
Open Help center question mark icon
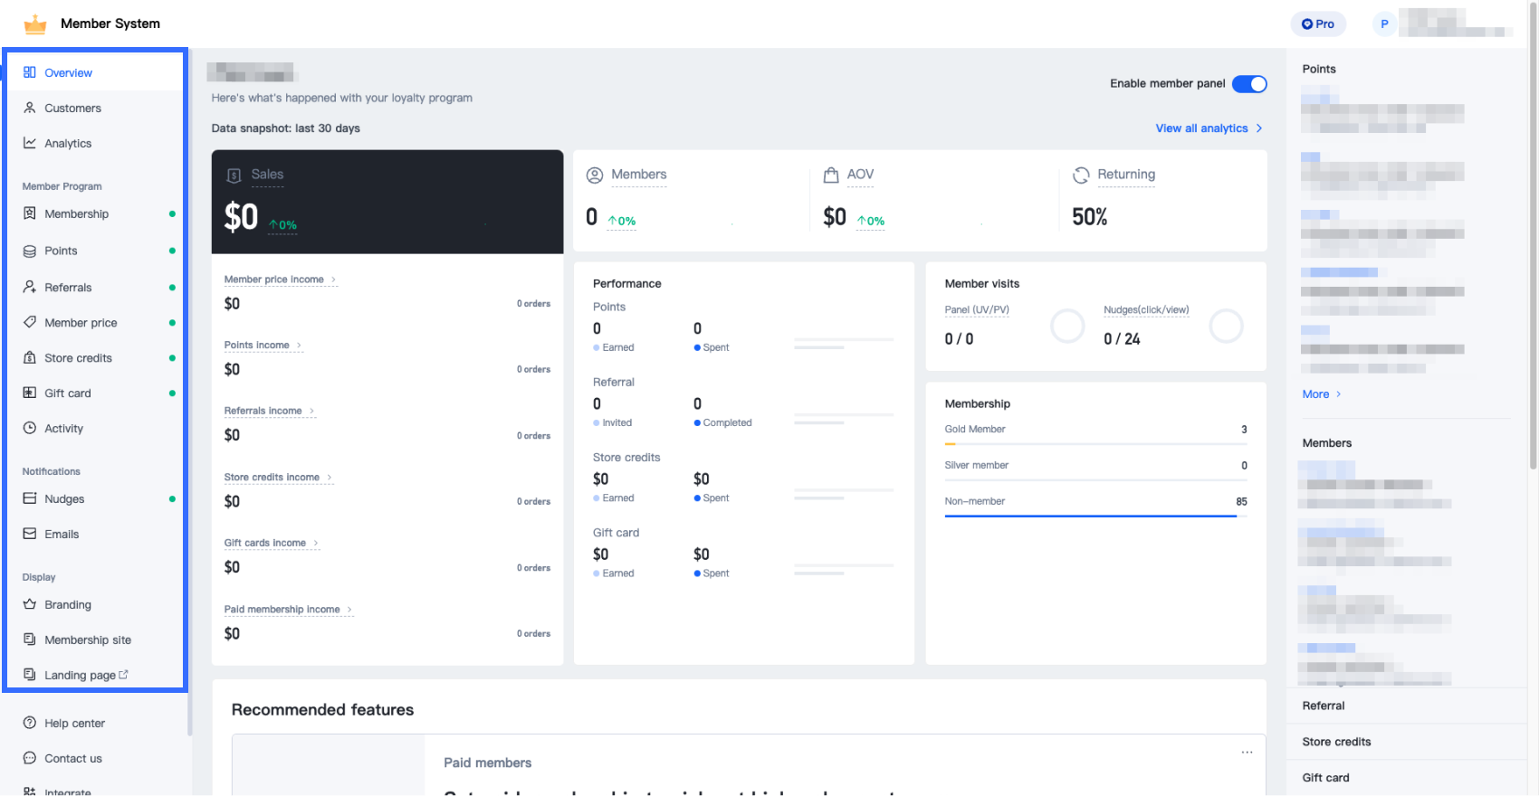point(30,723)
